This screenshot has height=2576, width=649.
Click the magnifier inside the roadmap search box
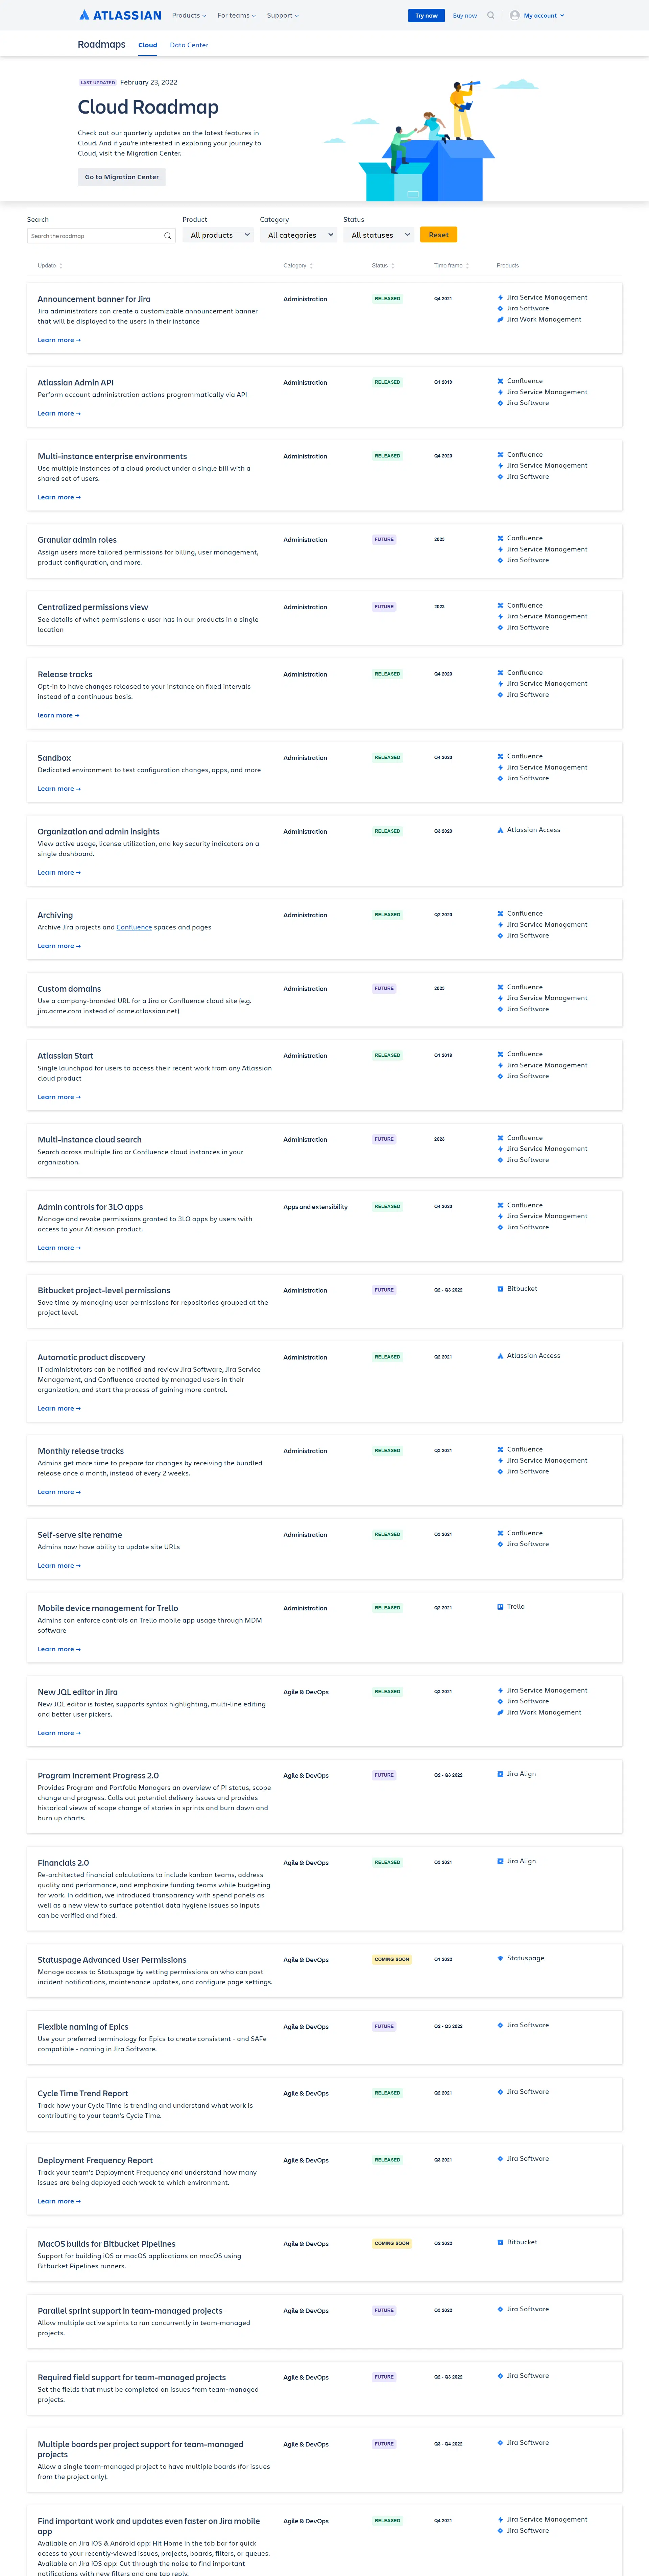167,236
